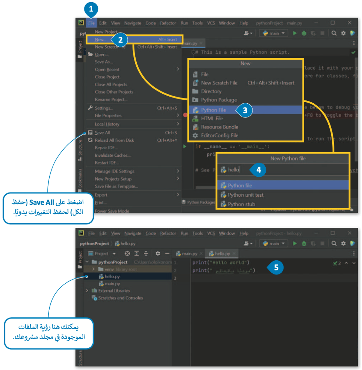Click Reload All from Disk in File menu
The image size is (362, 370).
click(133, 140)
